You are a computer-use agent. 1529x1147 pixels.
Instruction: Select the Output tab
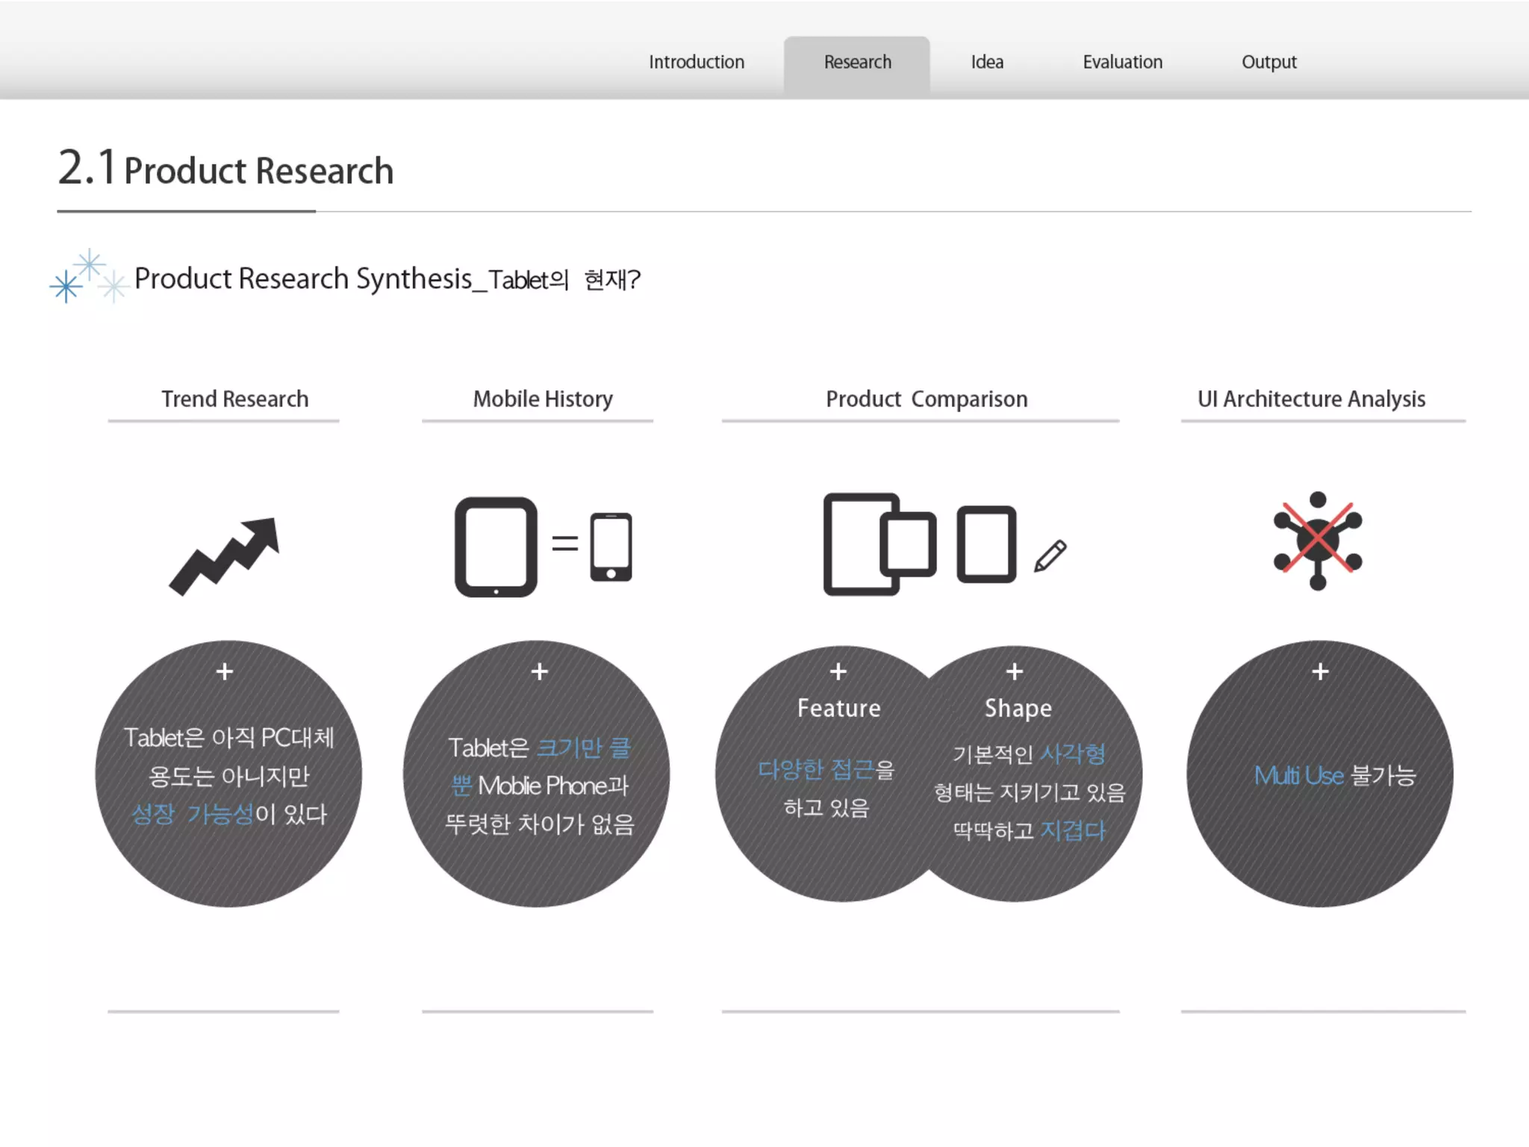tap(1268, 62)
